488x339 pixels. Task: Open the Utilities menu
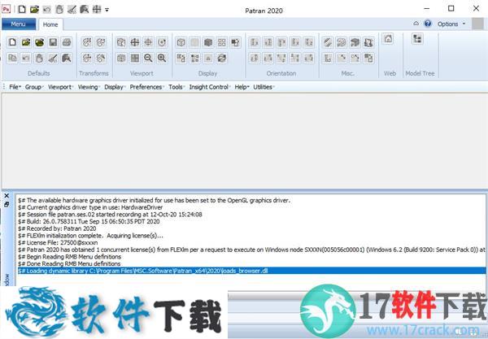tap(264, 87)
